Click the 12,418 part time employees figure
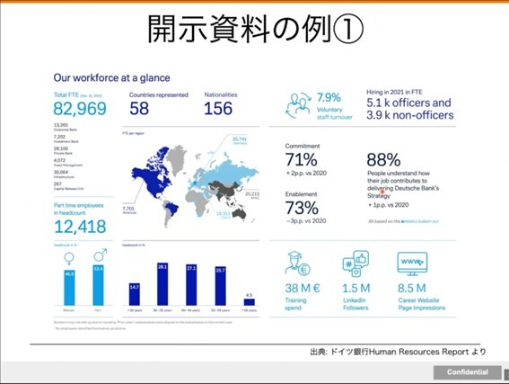Screen dimensions: 509x384 click(x=80, y=227)
